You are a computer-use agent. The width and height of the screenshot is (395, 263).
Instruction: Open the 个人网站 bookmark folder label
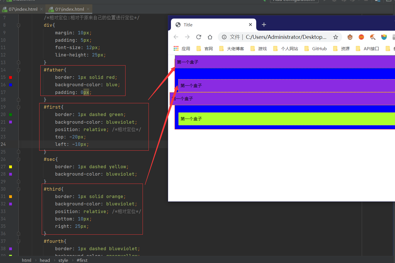(290, 49)
